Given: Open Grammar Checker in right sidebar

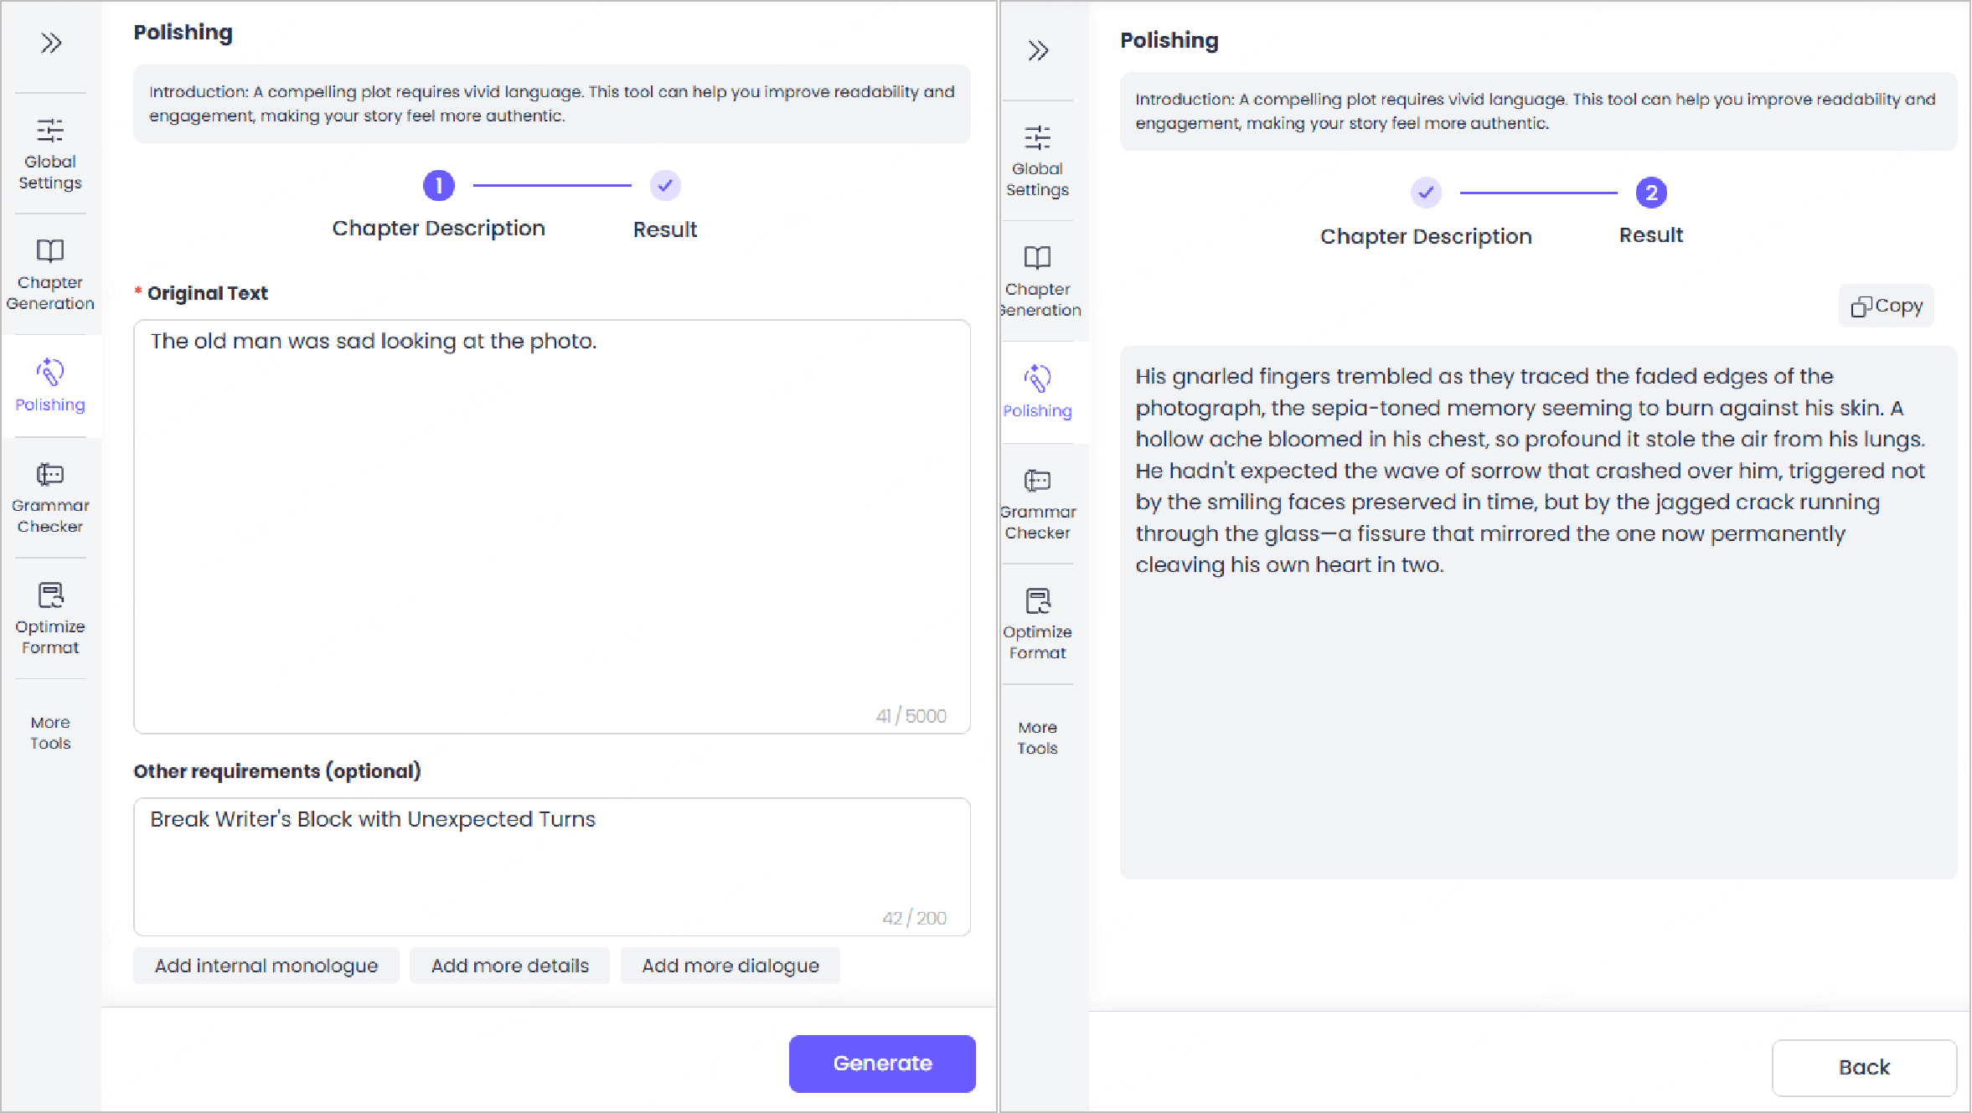Looking at the screenshot, I should pos(1037,504).
